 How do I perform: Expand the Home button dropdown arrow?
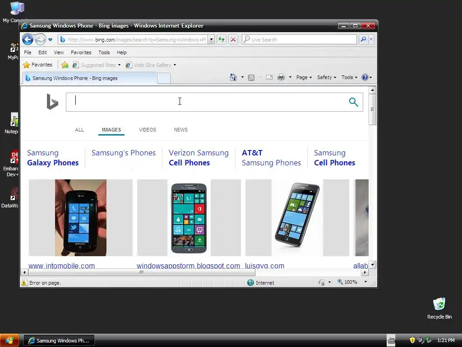click(242, 77)
